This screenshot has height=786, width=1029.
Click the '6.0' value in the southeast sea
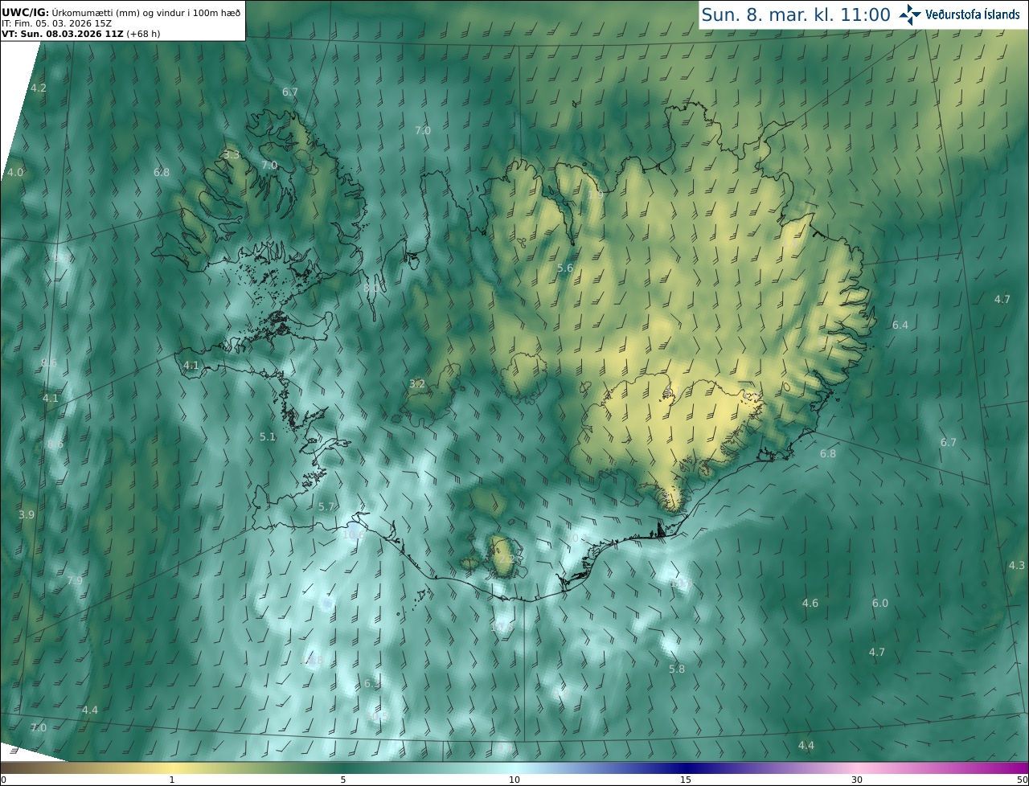[x=880, y=603]
